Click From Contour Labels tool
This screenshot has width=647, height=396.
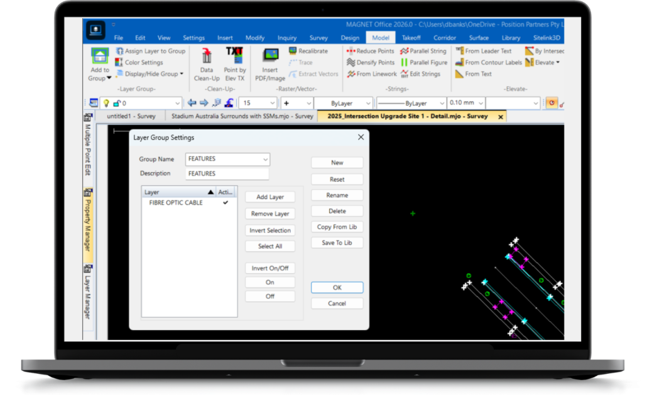pyautogui.click(x=489, y=62)
